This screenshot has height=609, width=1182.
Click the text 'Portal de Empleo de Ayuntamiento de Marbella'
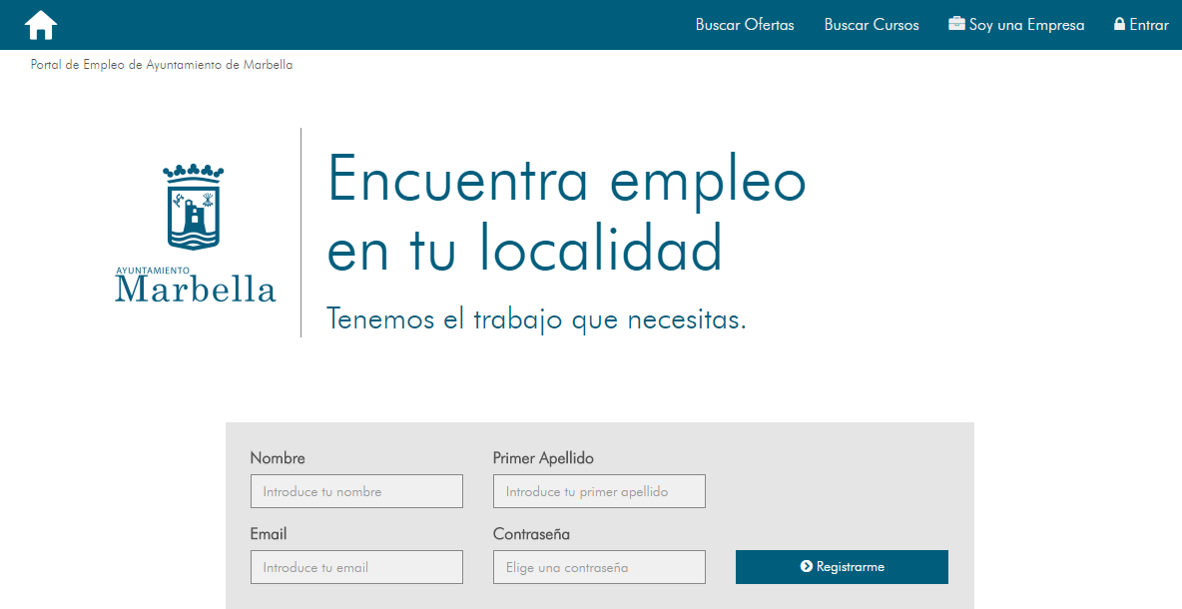(162, 65)
